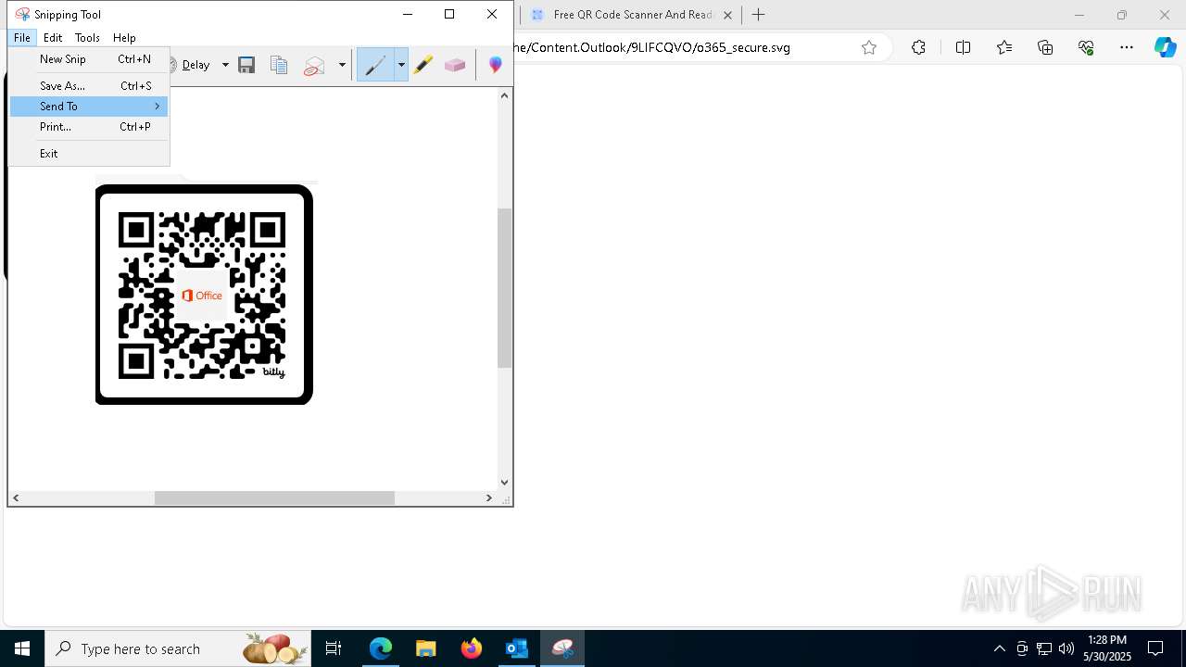Open the Copilot icon in Edge

[1166, 47]
